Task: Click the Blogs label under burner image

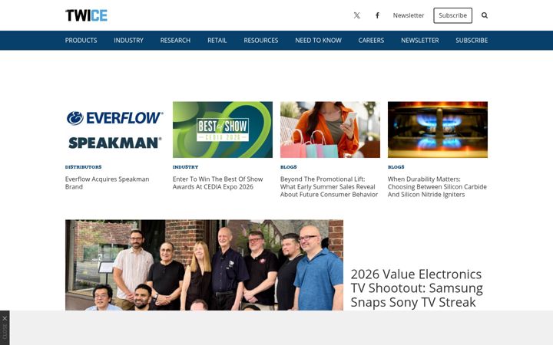Action: coord(396,167)
